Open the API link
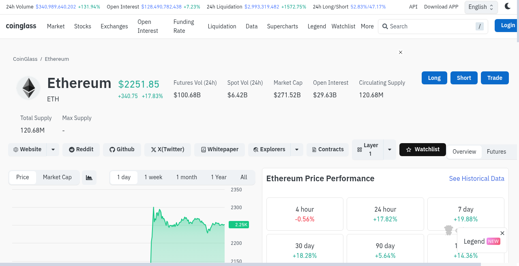Image resolution: width=519 pixels, height=266 pixels. click(413, 7)
